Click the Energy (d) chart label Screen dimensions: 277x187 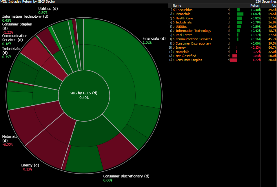pyautogui.click(x=30, y=165)
